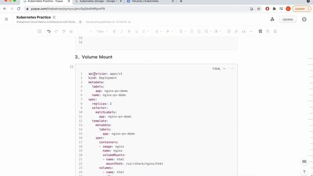The image size is (313, 176).
Task: Click the clear formatting eraser icon
Action: point(71,31)
